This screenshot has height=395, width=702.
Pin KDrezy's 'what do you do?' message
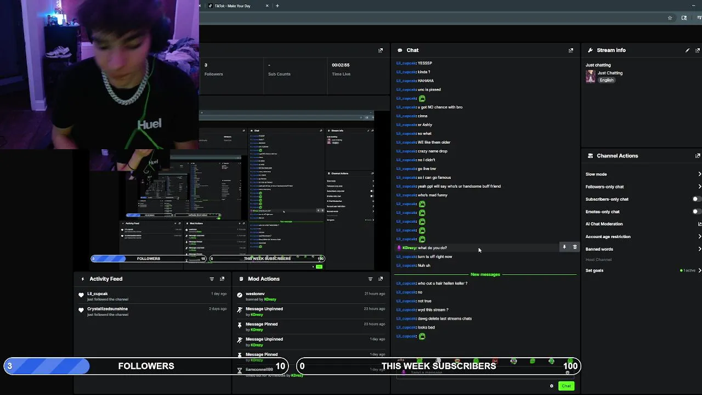click(x=564, y=247)
